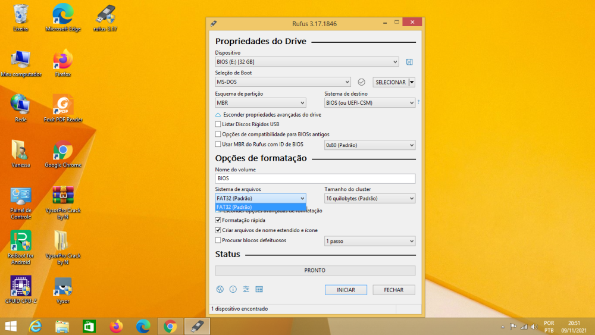
Task: Choose FAT32 (Padrão) from the open list
Action: [261, 207]
